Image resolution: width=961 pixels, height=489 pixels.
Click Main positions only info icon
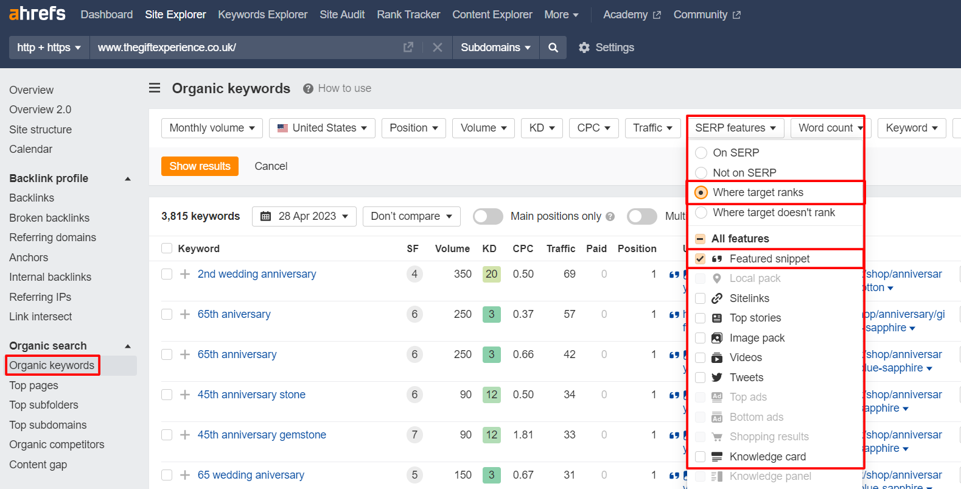[x=610, y=216]
